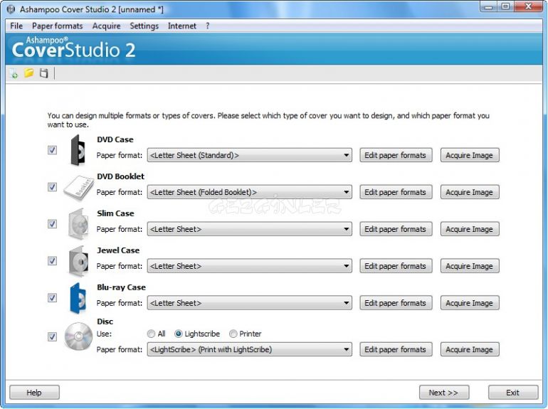Click Acquire Image for Jewel Case
This screenshot has height=409, width=548.
tap(470, 266)
